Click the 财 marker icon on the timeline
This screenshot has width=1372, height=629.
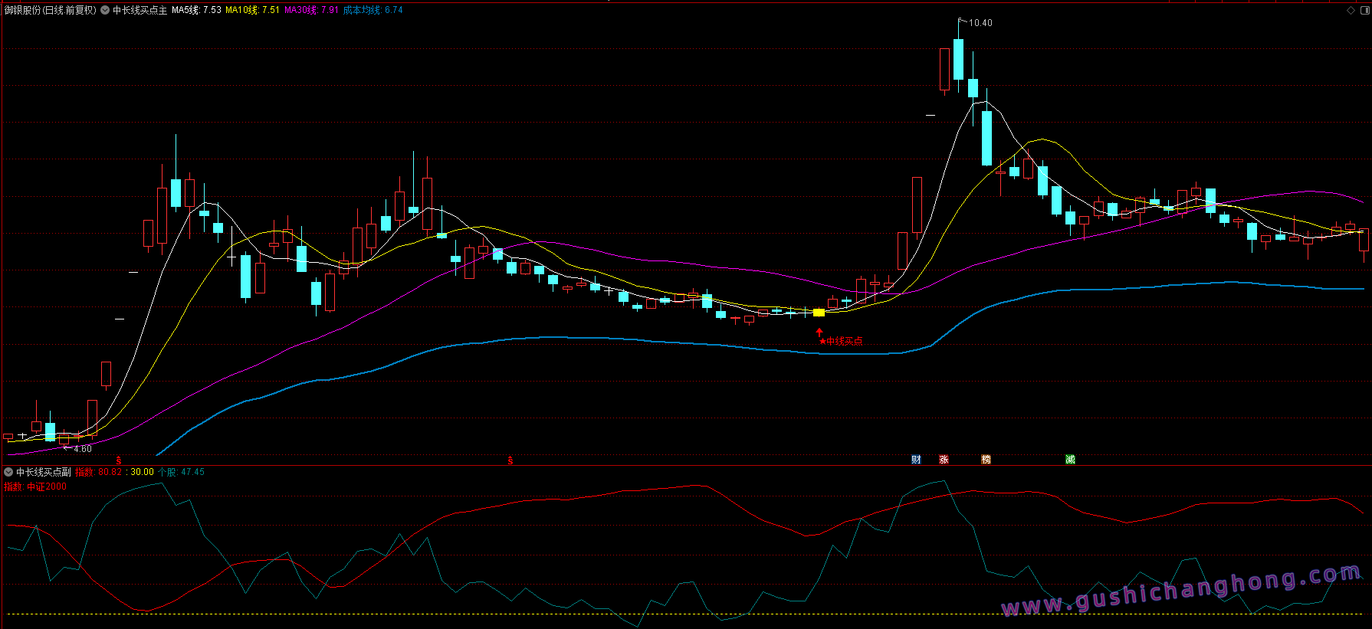[x=916, y=459]
